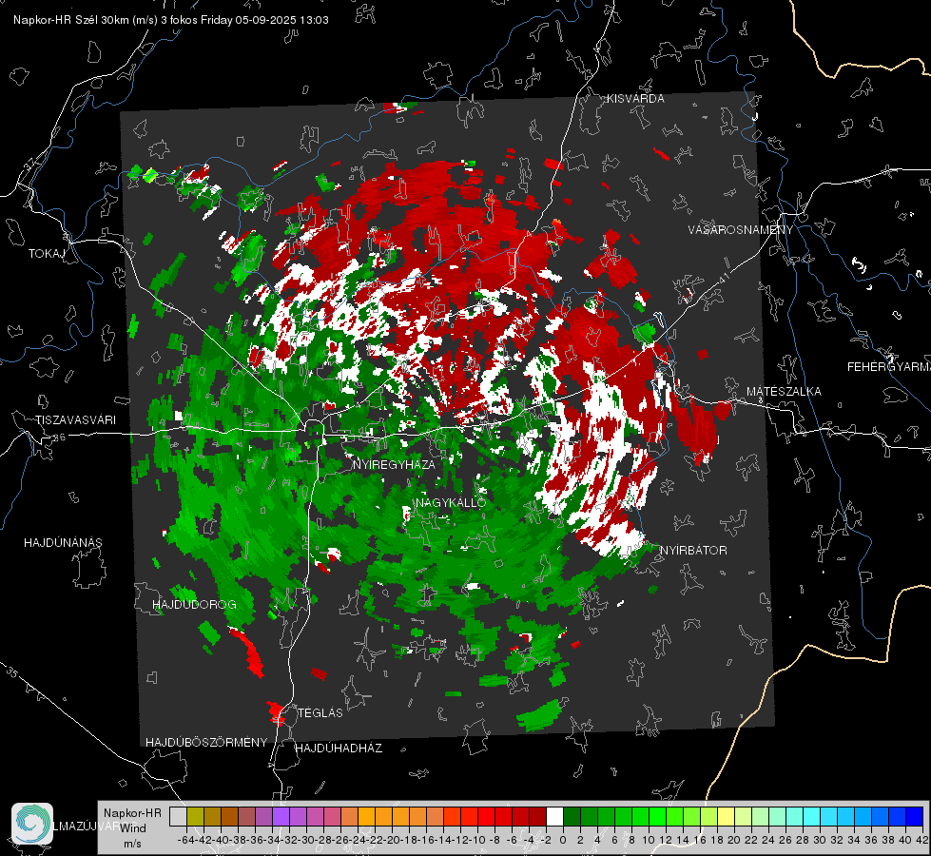
Task: Click the TOKAJ city label
Action: pos(47,254)
